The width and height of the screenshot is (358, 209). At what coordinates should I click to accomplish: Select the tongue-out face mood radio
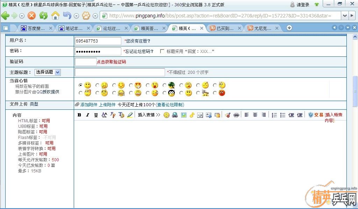(x=148, y=85)
